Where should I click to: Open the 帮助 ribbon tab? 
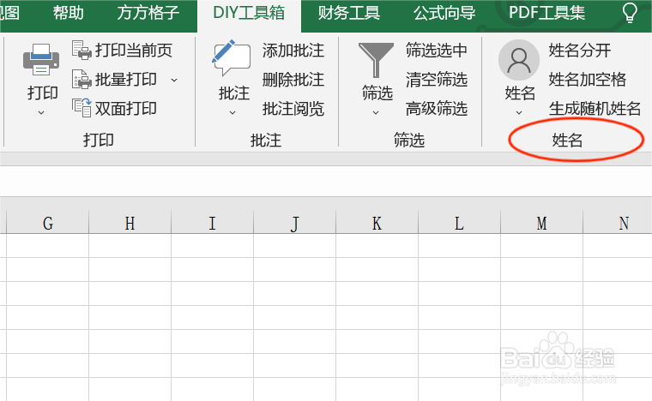(68, 13)
